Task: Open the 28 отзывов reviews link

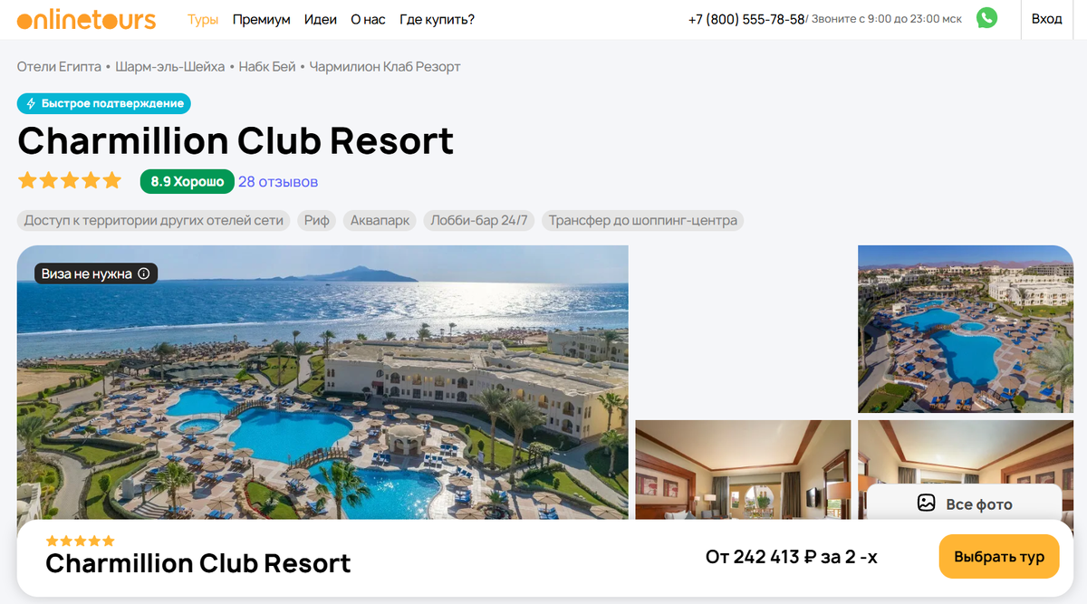Action: [278, 181]
